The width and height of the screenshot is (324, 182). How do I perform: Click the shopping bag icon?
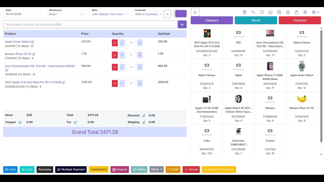(x=296, y=12)
